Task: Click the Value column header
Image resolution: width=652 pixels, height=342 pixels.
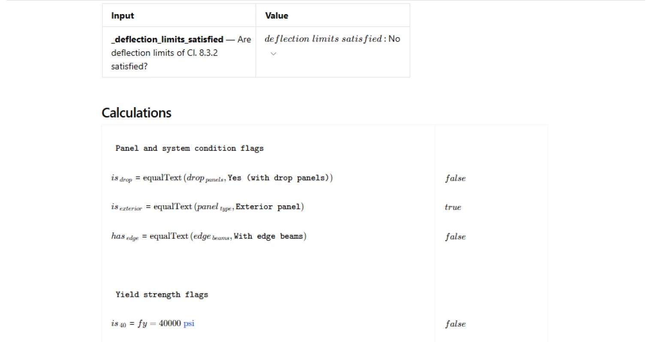Action: pyautogui.click(x=277, y=16)
